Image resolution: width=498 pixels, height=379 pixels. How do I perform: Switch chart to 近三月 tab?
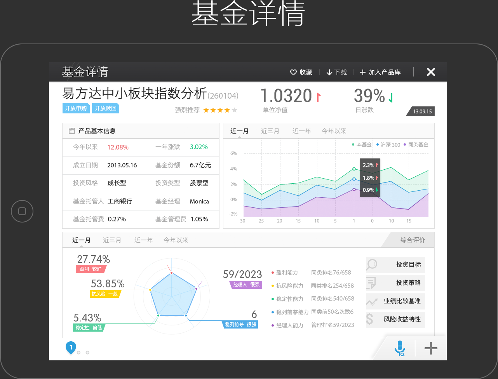[x=270, y=131]
